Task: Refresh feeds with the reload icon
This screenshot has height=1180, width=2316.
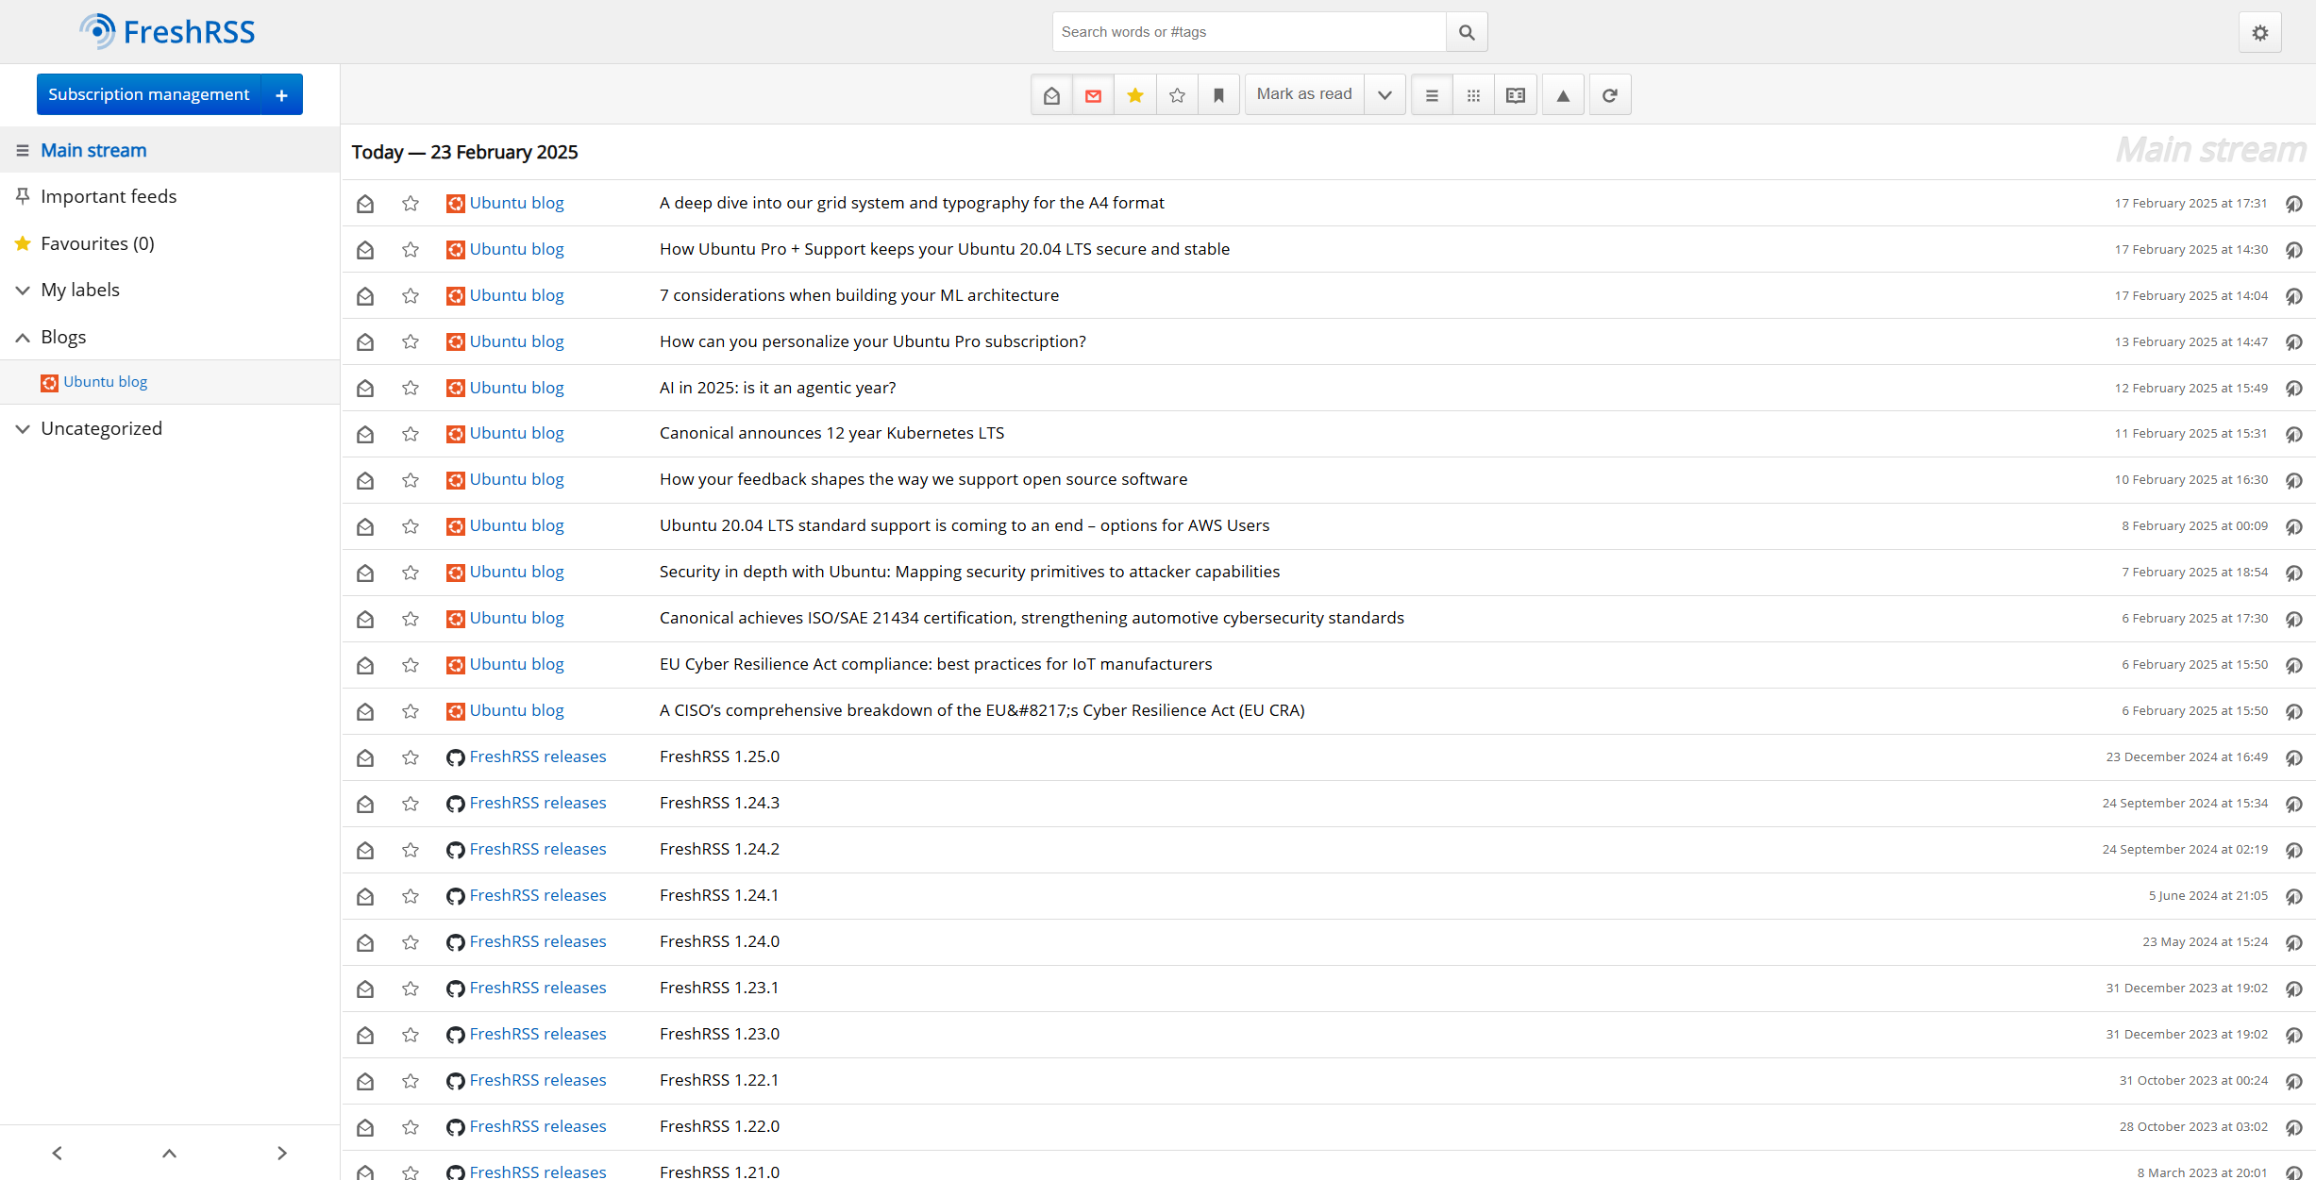Action: tap(1609, 94)
